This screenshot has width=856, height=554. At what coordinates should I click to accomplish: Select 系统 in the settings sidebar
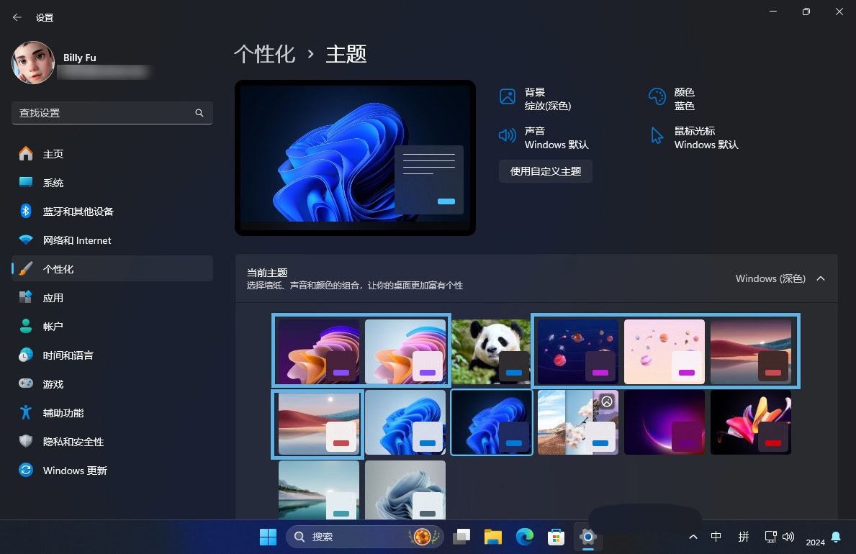pos(54,183)
